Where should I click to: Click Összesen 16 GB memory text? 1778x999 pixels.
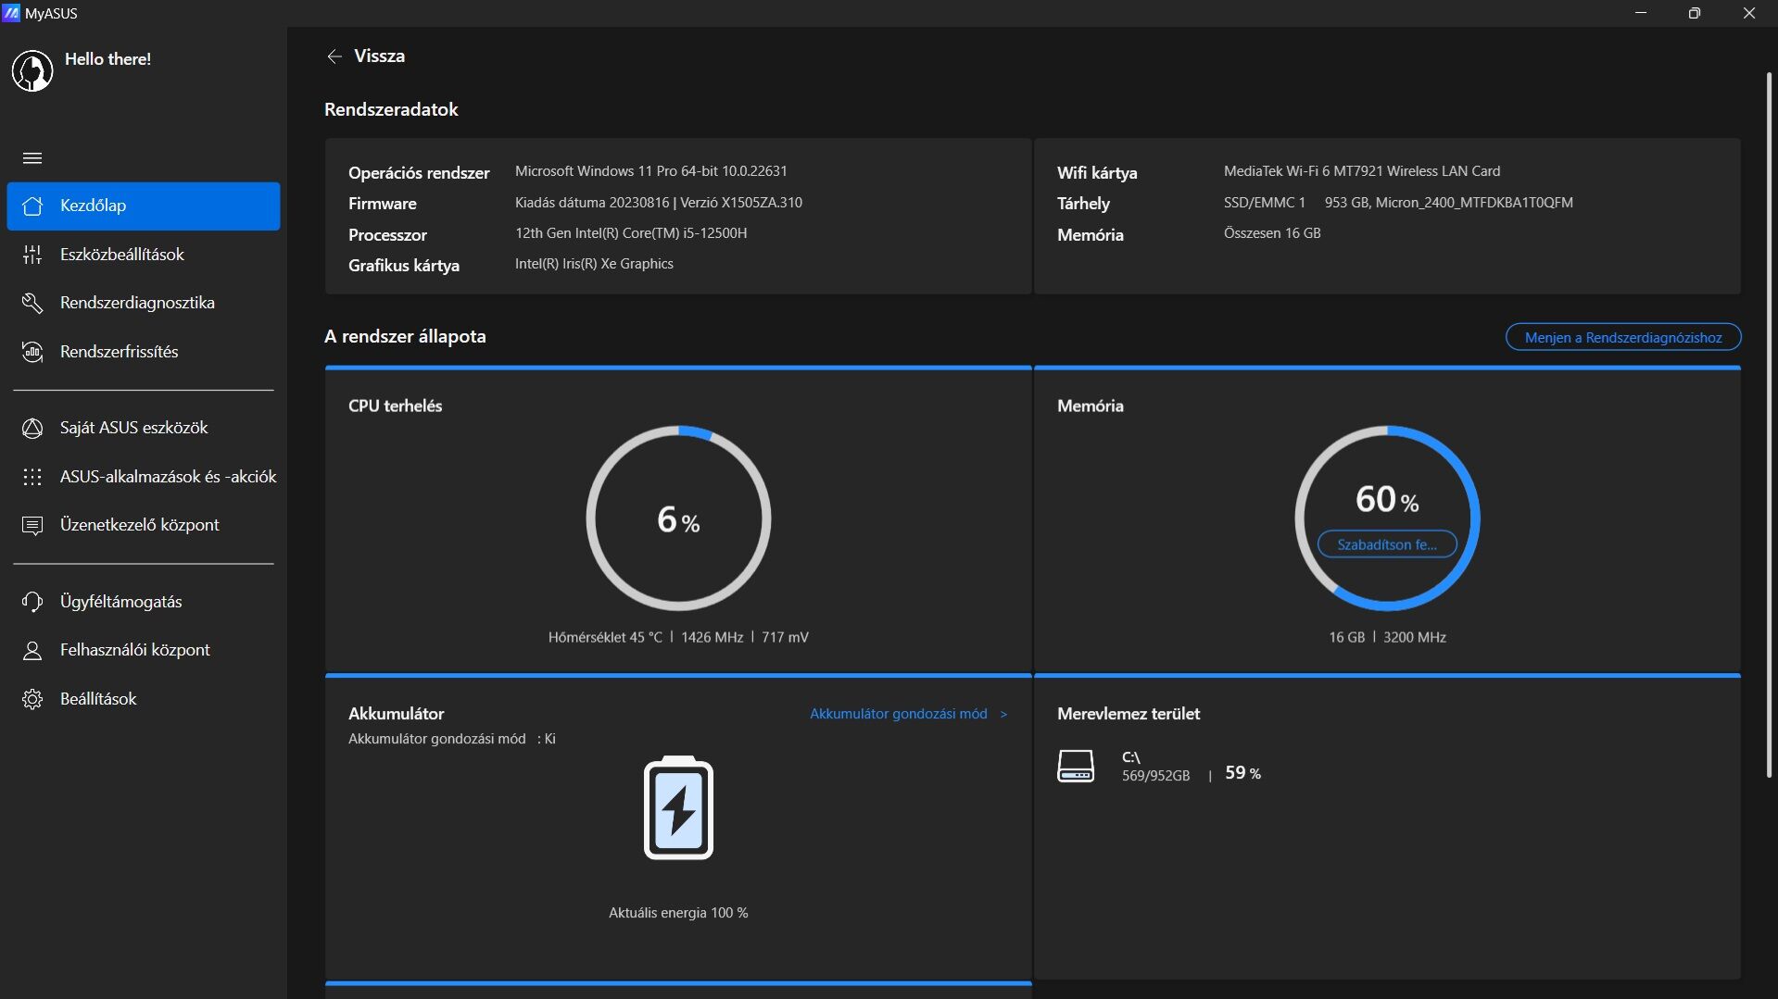point(1272,233)
